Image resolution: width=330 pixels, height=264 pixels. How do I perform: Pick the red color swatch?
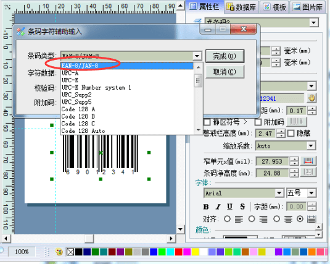(x=178, y=252)
